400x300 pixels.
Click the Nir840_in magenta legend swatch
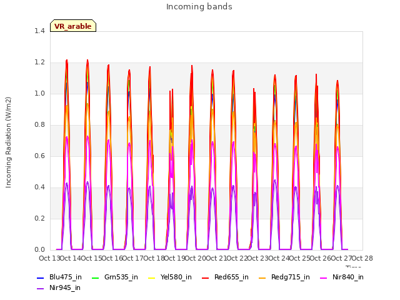tap(324, 278)
